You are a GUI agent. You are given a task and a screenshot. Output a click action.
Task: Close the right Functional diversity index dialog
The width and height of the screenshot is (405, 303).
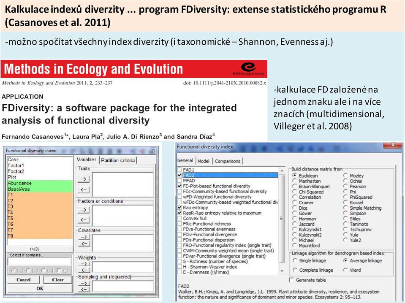(393, 145)
